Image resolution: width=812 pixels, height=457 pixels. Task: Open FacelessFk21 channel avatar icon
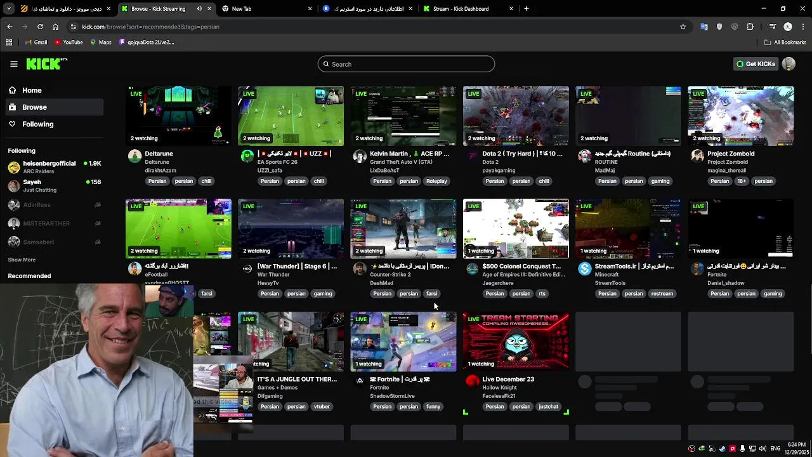pyautogui.click(x=472, y=381)
